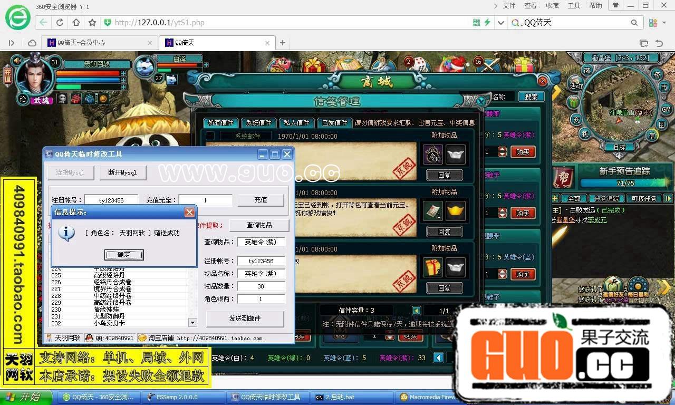Screen dimensions: 675x405
Task: Switch to 私人信件 tab
Action: [296, 122]
